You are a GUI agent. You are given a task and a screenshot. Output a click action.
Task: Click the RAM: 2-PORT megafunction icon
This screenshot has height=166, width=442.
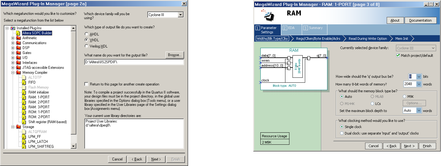(x=24, y=102)
